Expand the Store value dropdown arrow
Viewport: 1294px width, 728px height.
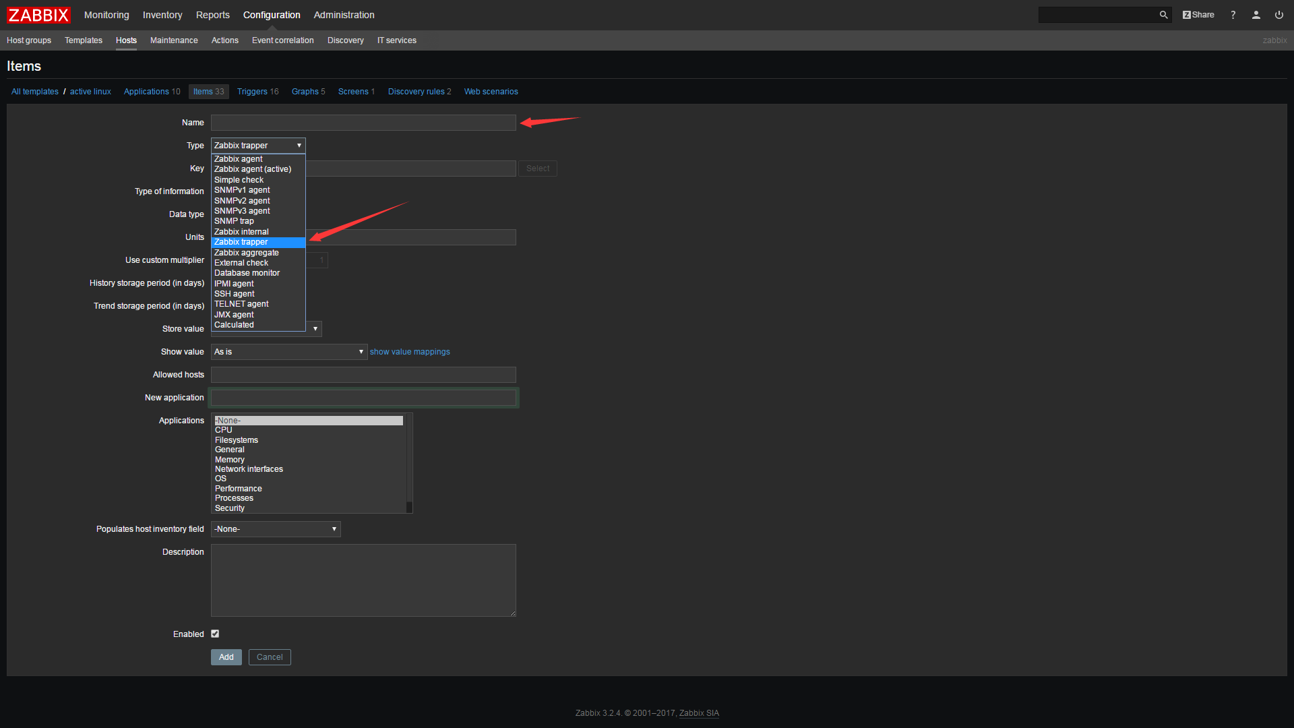(x=315, y=329)
